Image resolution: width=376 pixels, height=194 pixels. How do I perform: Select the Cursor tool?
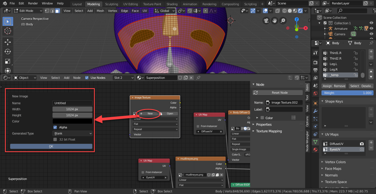point(8,31)
